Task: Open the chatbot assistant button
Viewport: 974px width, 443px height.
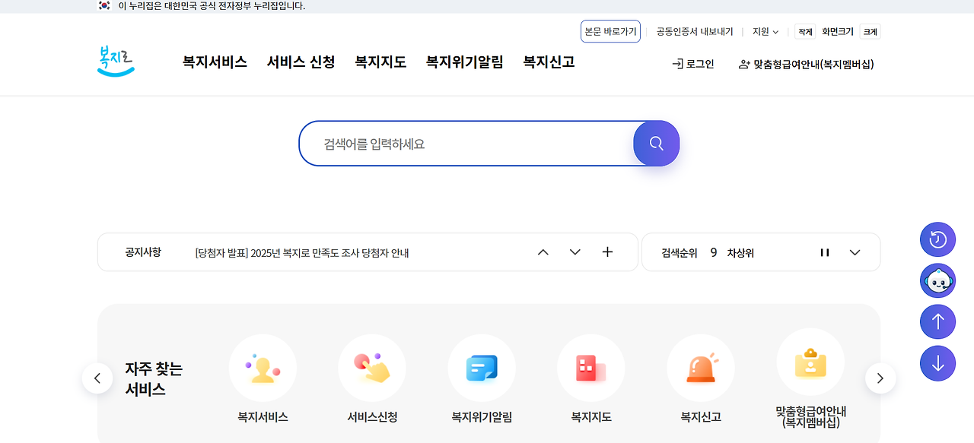Action: coord(937,280)
